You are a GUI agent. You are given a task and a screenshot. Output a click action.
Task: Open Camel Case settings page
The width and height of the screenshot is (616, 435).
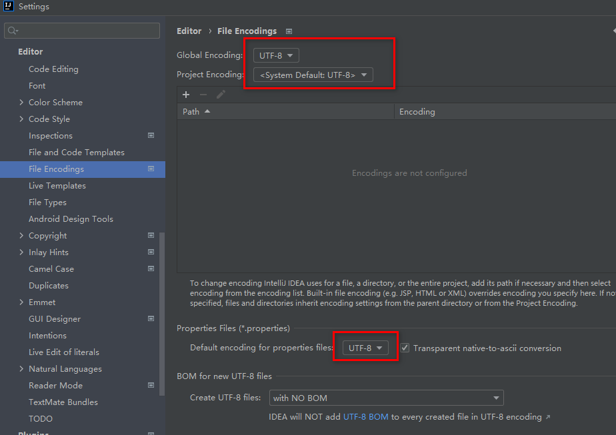point(51,269)
